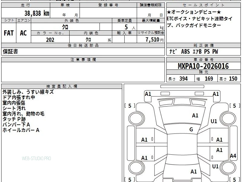Click the 走行 header cell
Image resolution: width=242 pixels, height=182 pixels.
point(26,5)
